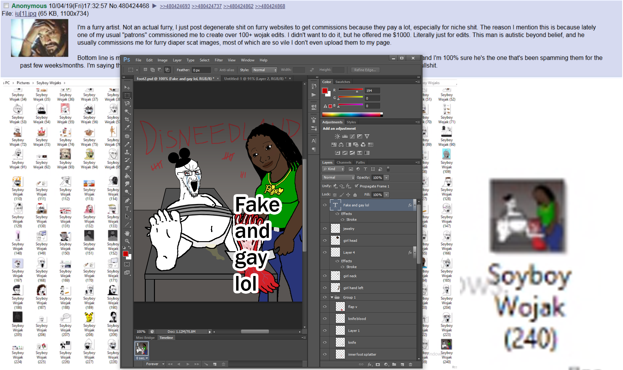Switch to the Channels tab
The height and width of the screenshot is (370, 623).
tap(344, 162)
